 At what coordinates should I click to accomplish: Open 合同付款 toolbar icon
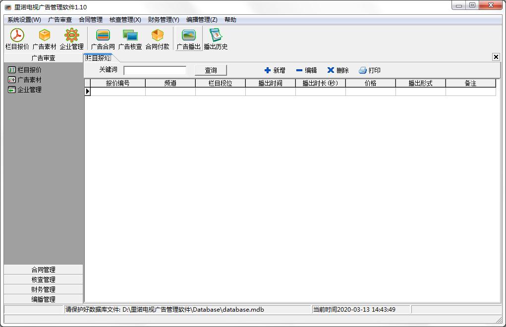click(158, 39)
